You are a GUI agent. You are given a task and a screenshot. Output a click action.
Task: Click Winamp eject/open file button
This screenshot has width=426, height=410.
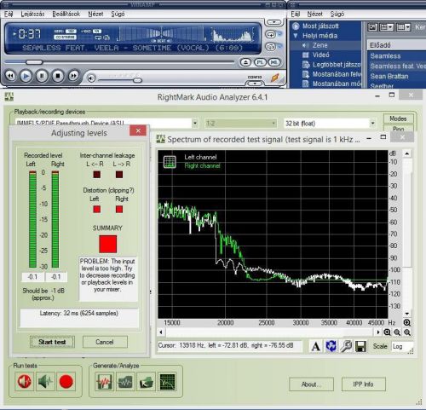[245, 62]
